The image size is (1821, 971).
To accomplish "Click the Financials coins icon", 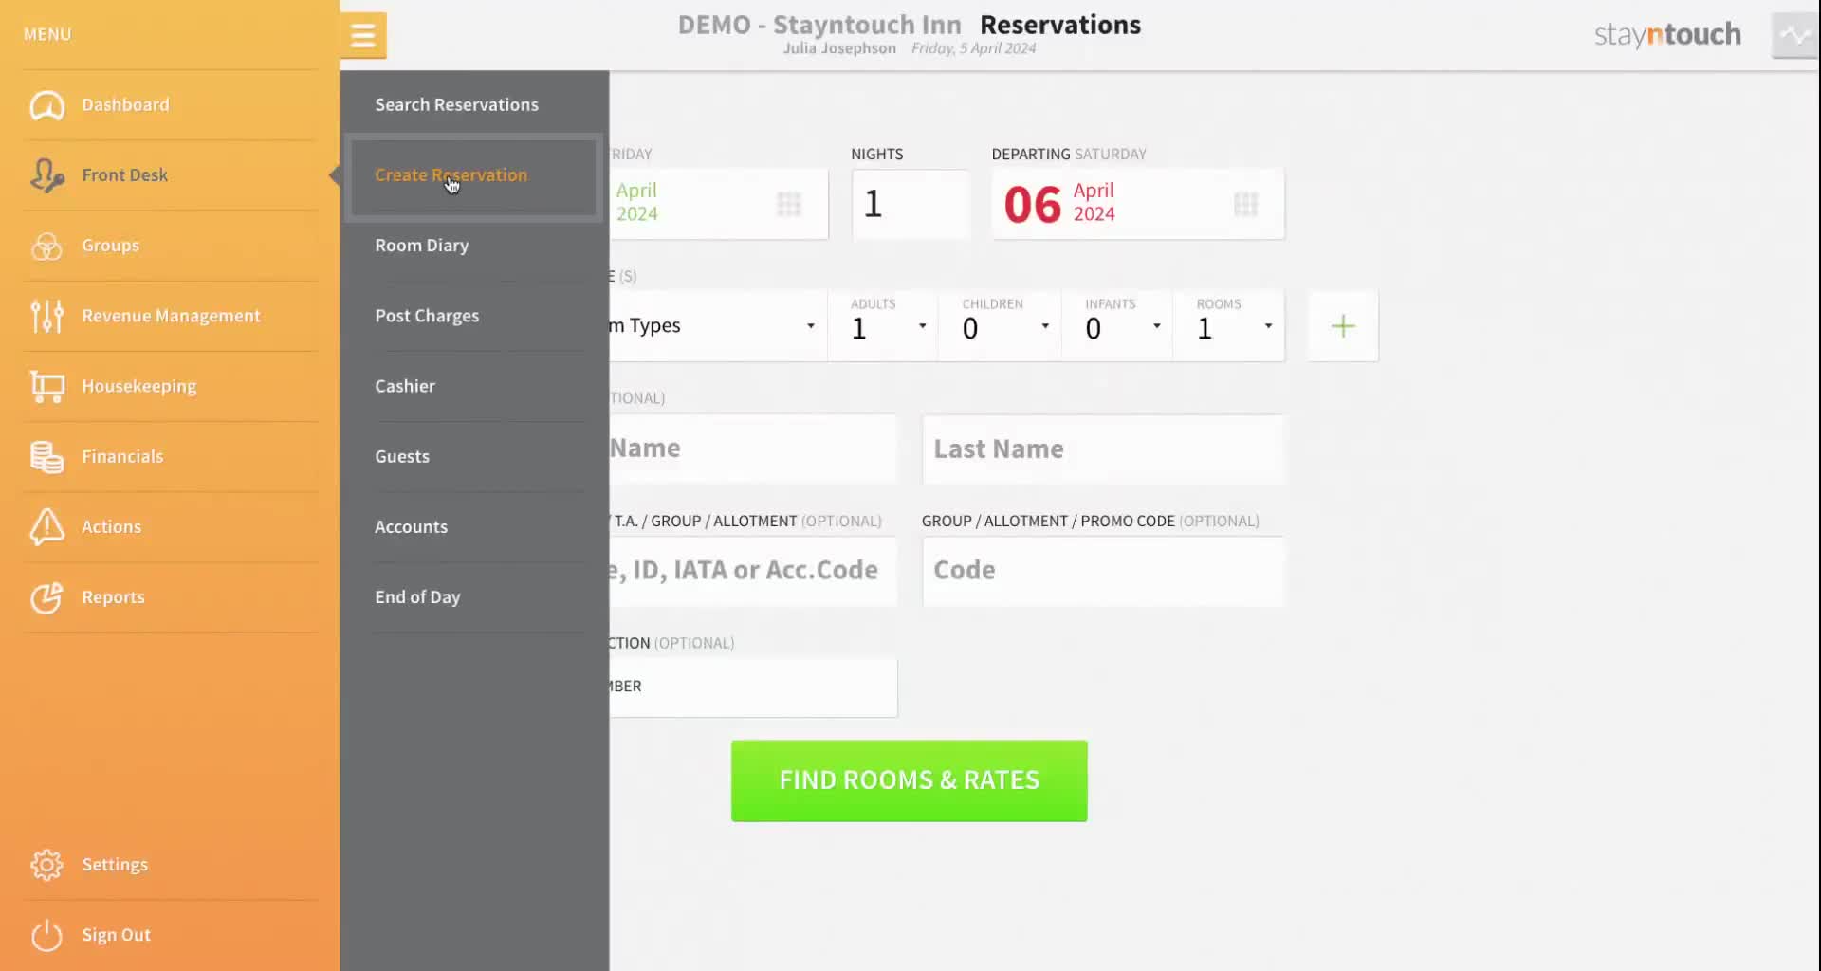I will pyautogui.click(x=46, y=456).
